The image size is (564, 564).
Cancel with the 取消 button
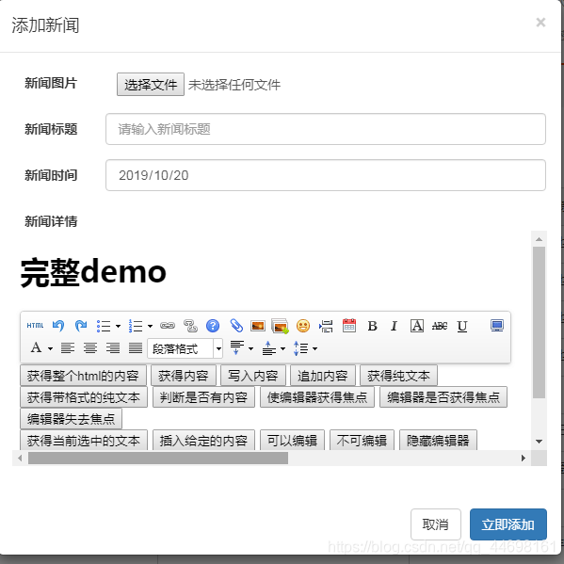click(x=436, y=524)
